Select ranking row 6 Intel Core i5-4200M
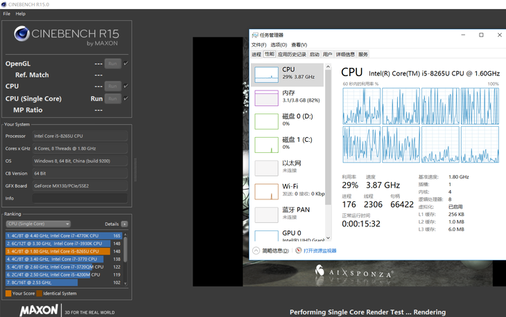This screenshot has width=506, height=317. (64, 275)
